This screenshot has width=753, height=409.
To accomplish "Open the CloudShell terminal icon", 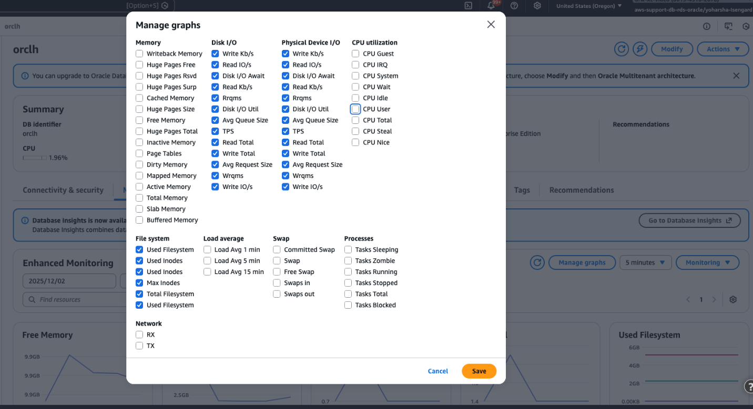I will pyautogui.click(x=468, y=6).
